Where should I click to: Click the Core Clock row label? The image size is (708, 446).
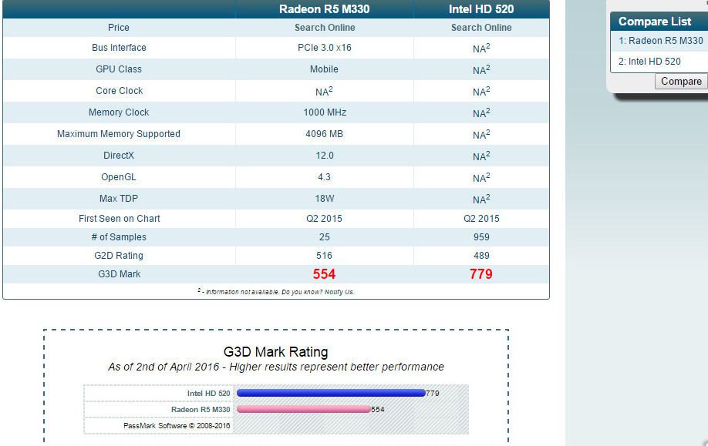pyautogui.click(x=120, y=91)
